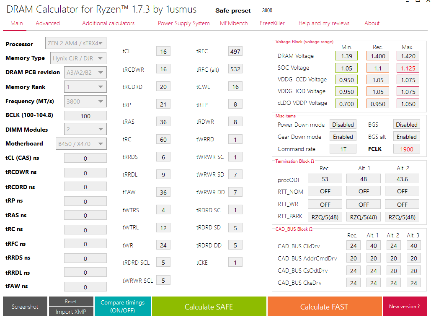Expand the Motherboard dropdown
This screenshot has height=320, width=431.
click(x=81, y=144)
